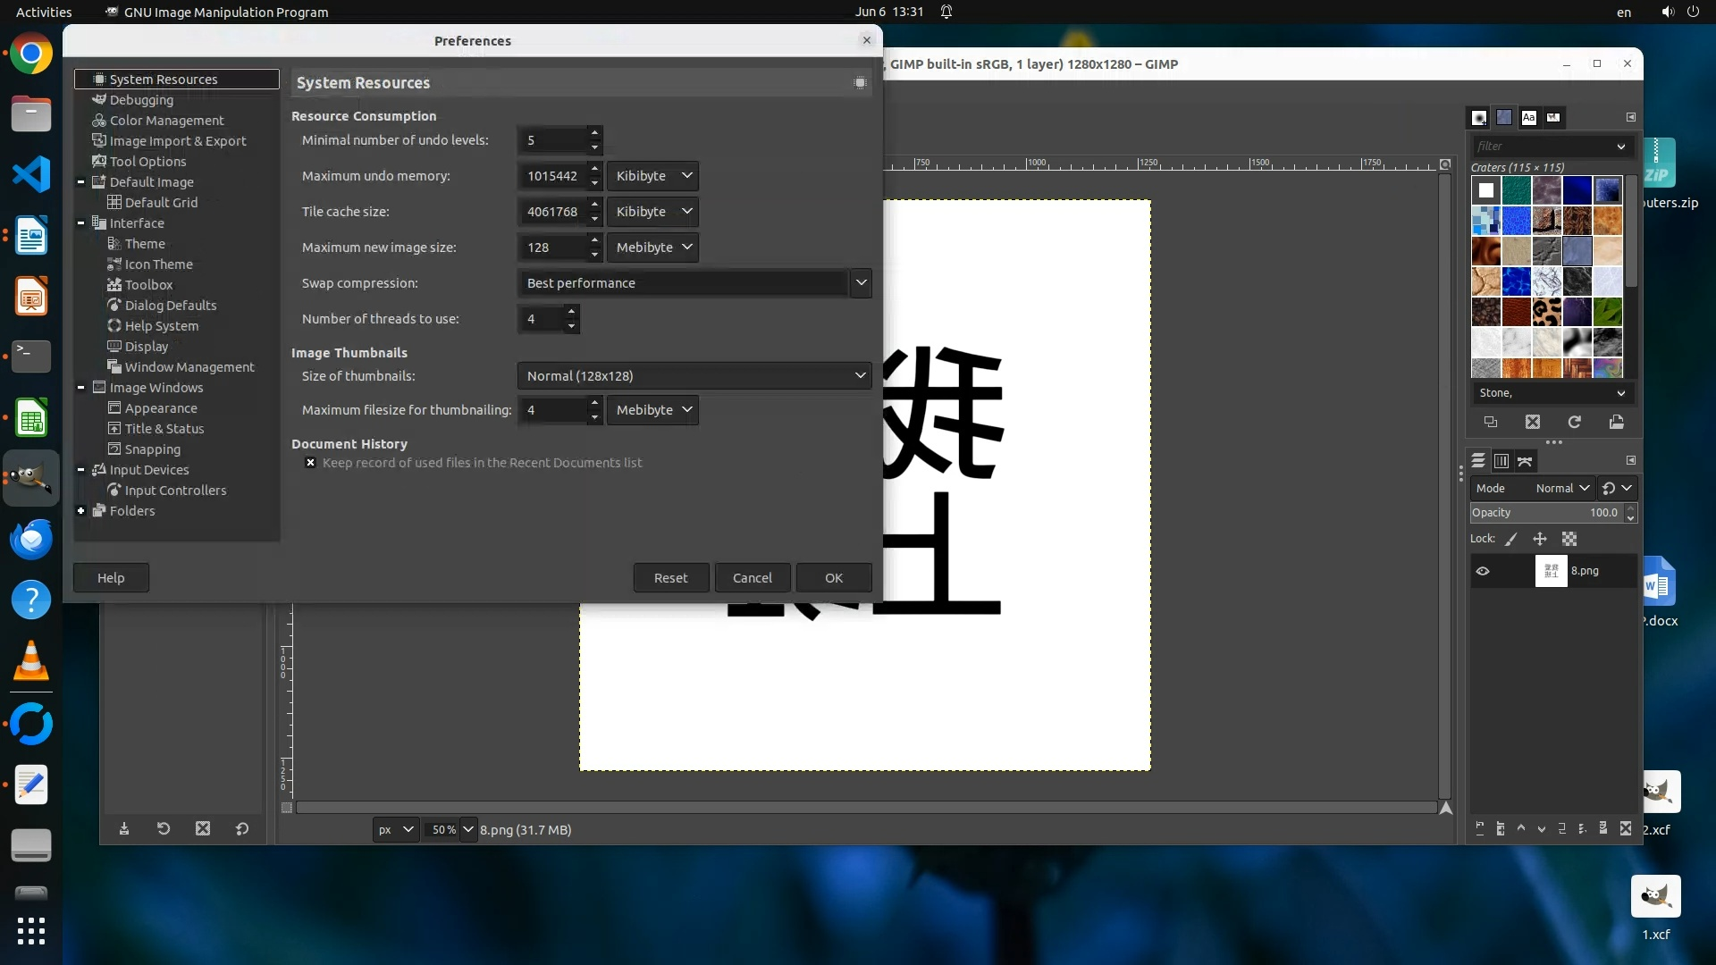Expand the Folders tree node
The width and height of the screenshot is (1716, 965).
[80, 511]
